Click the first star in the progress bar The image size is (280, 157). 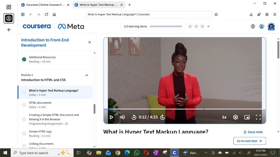click(190, 26)
